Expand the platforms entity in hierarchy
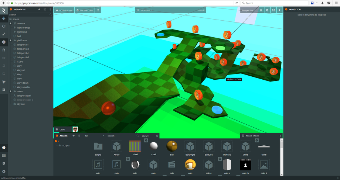The height and width of the screenshot is (180, 340). [x=10, y=40]
